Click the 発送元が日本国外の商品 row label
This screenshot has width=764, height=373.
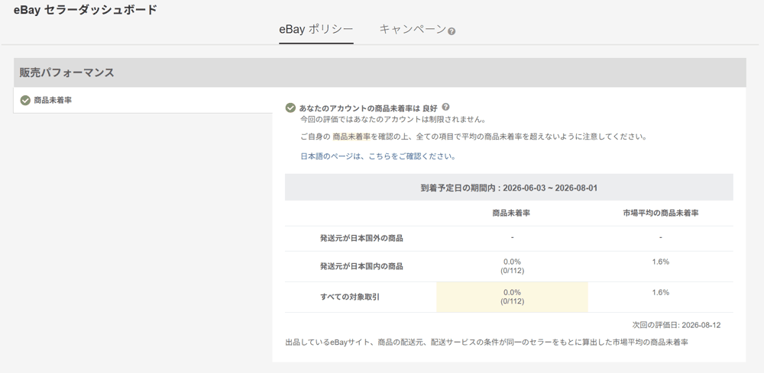[x=361, y=238]
